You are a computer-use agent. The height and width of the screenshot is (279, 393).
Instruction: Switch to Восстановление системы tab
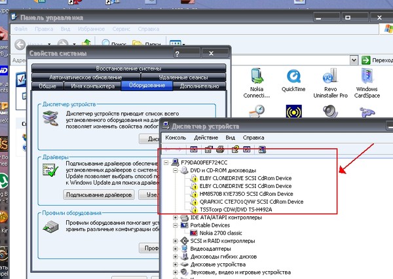click(x=128, y=68)
